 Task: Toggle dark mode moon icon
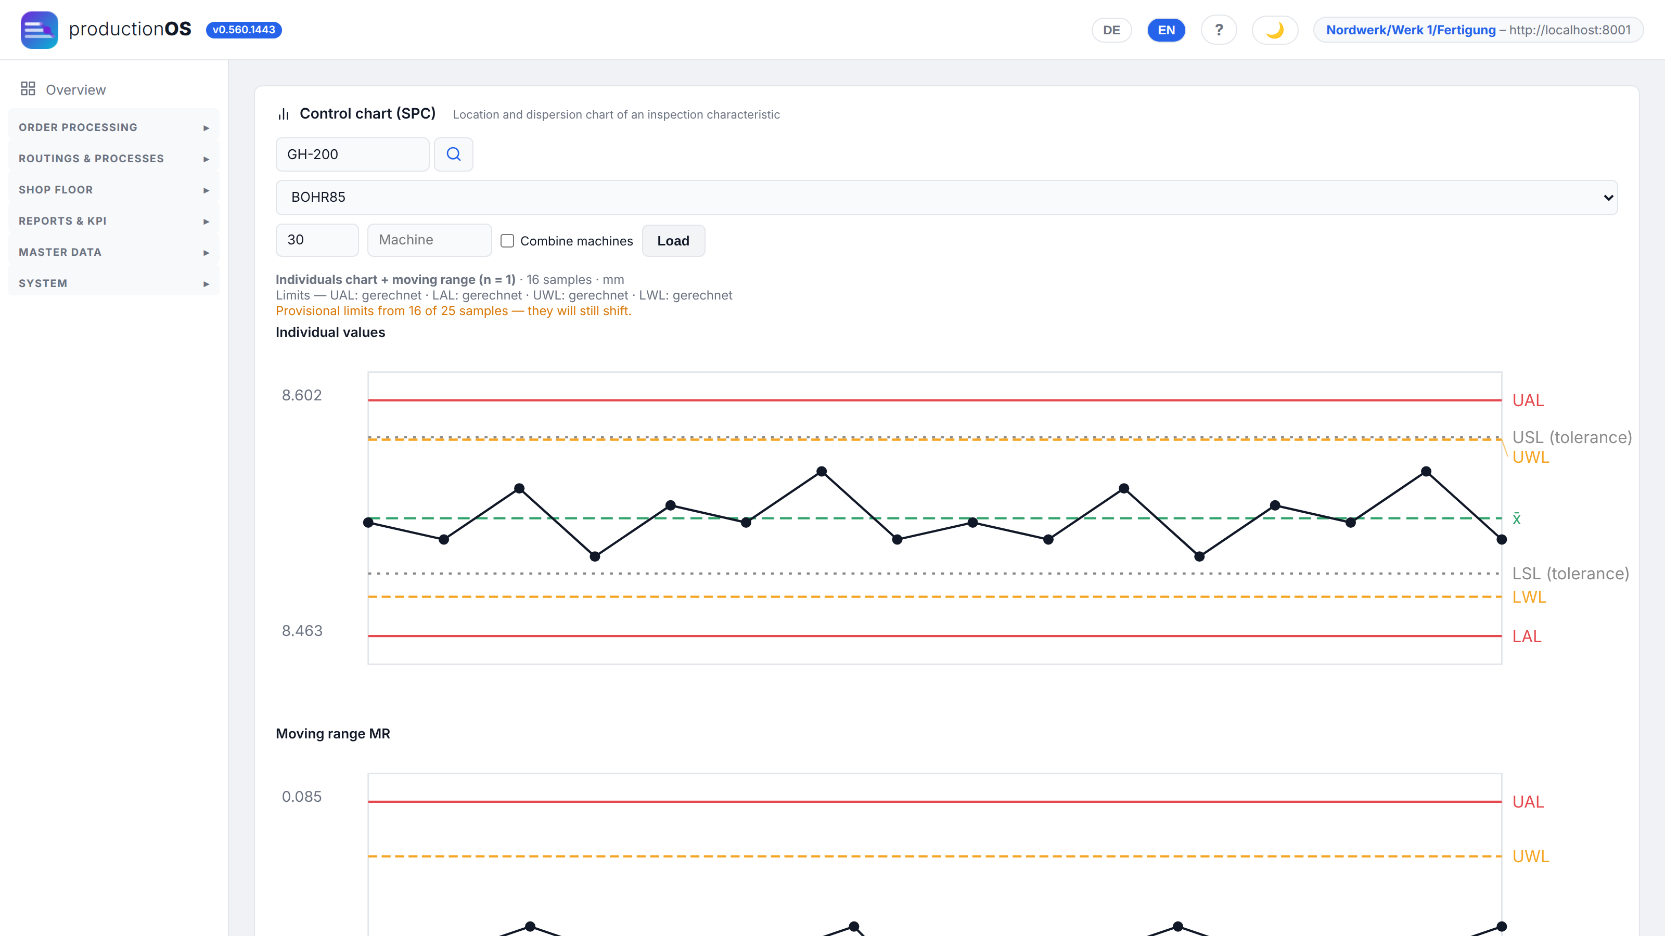(x=1275, y=30)
